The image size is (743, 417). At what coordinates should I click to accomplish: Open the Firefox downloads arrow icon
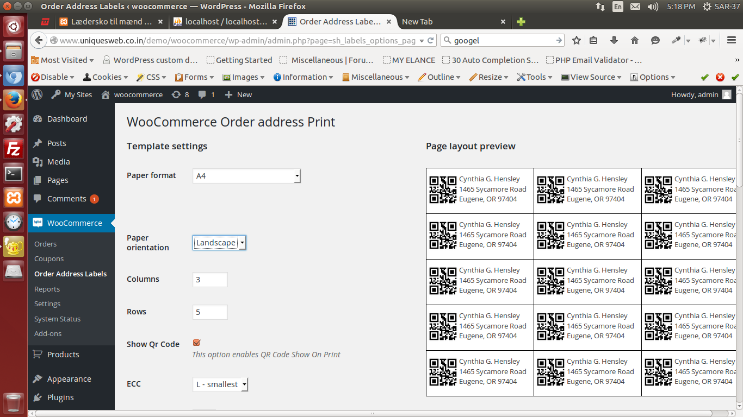pos(614,40)
